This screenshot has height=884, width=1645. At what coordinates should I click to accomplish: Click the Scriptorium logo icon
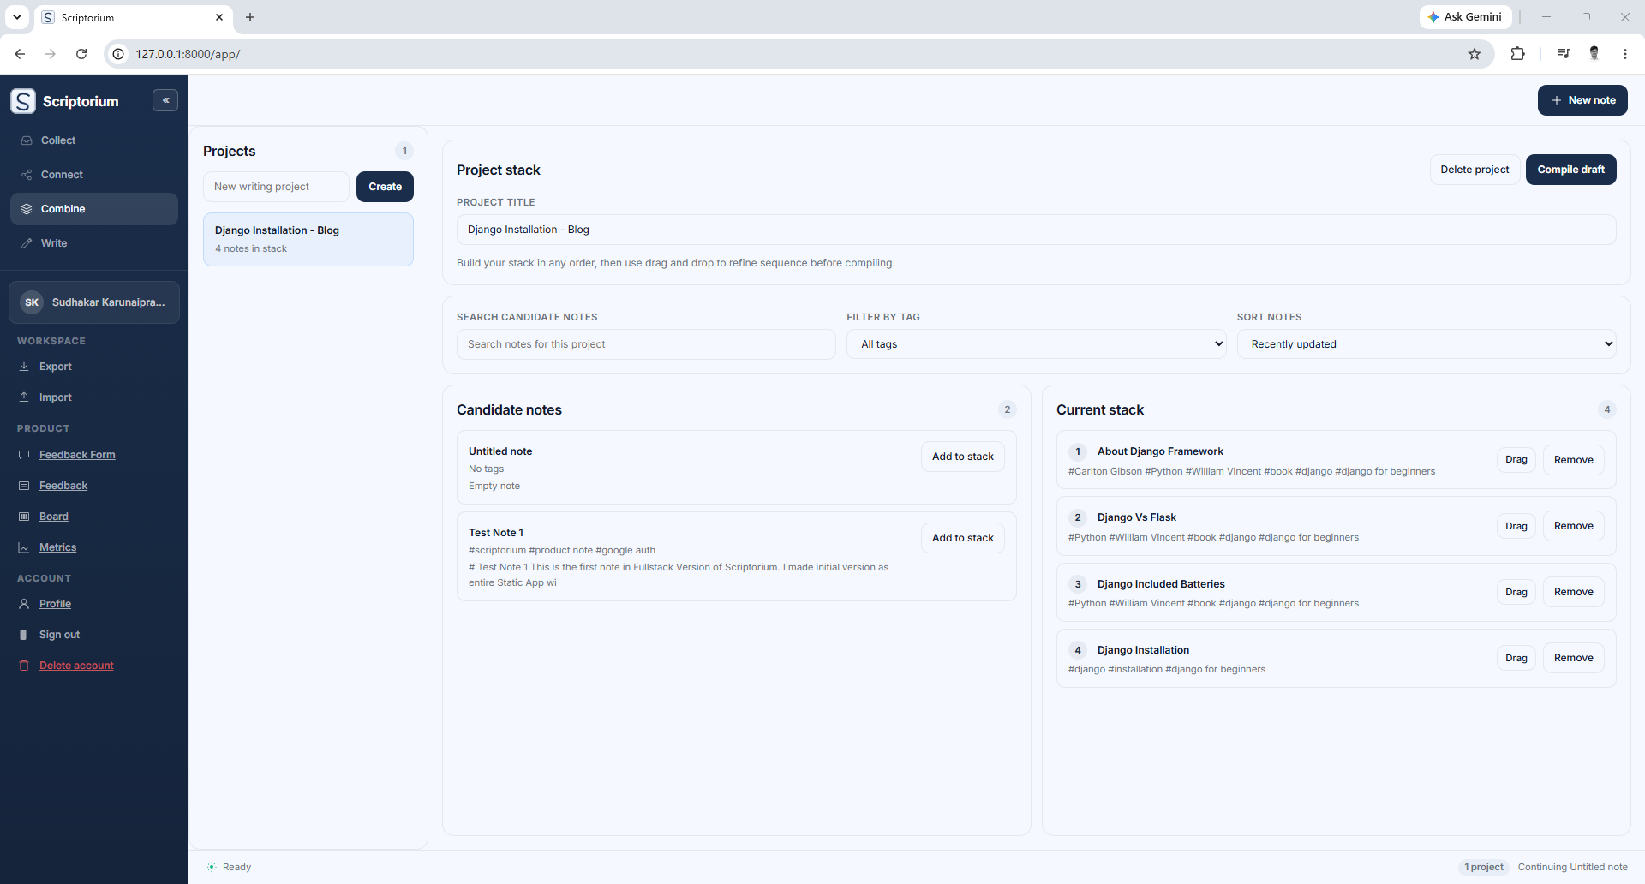pyautogui.click(x=23, y=101)
